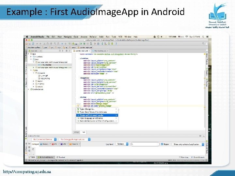Open the Terminal tool window
The height and width of the screenshot is (176, 235).
pos(61,157)
